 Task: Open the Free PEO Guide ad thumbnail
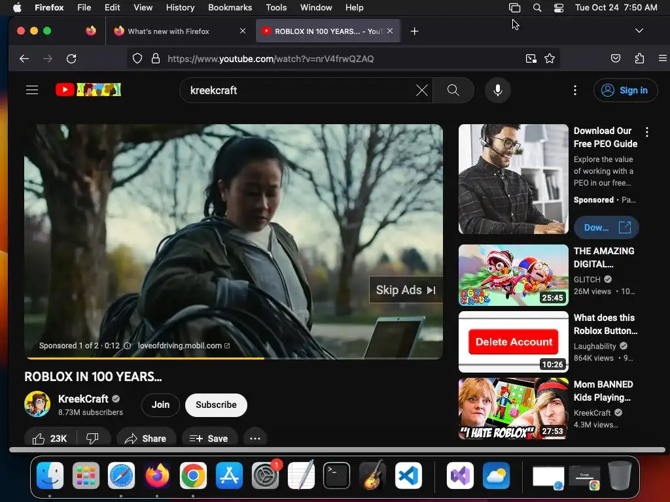[x=513, y=179]
